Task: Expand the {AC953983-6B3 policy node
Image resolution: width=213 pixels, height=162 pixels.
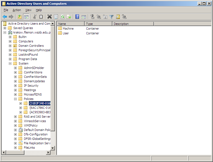Action: (x=21, y=112)
